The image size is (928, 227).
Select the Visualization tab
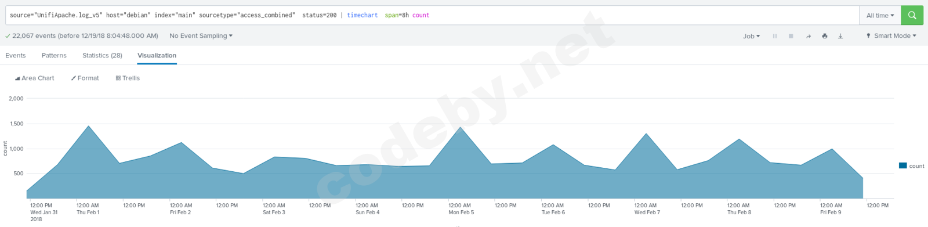point(157,56)
